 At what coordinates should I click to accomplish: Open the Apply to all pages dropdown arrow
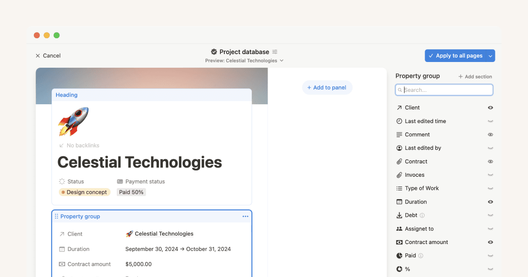click(490, 55)
